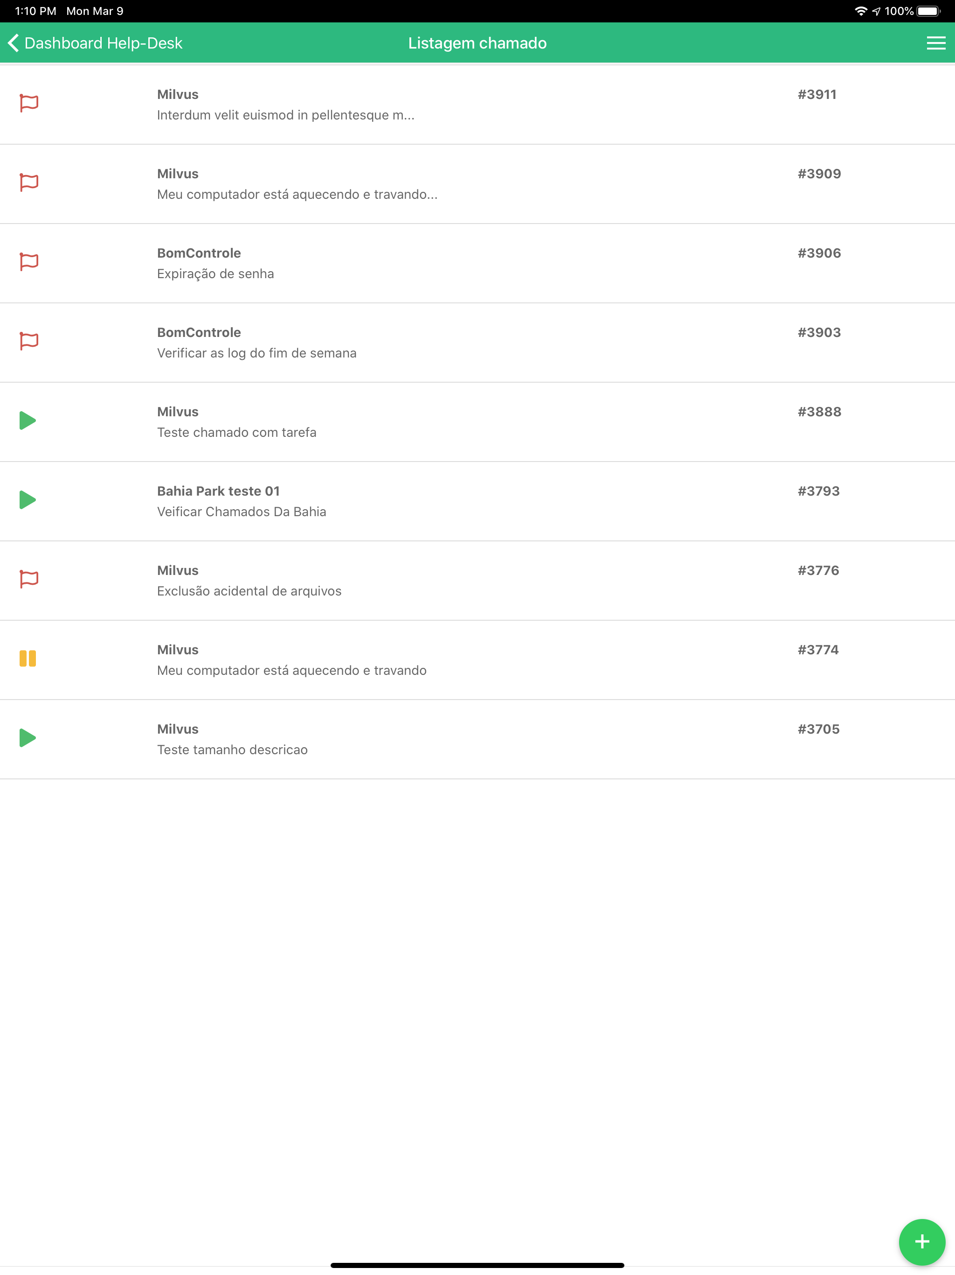Open ticket 'Verificar as log do fim de semana'

coord(477,343)
